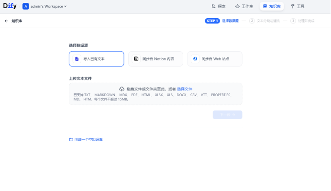331x191 pixels.
Task: Click the Notion icon
Action: (x=136, y=59)
